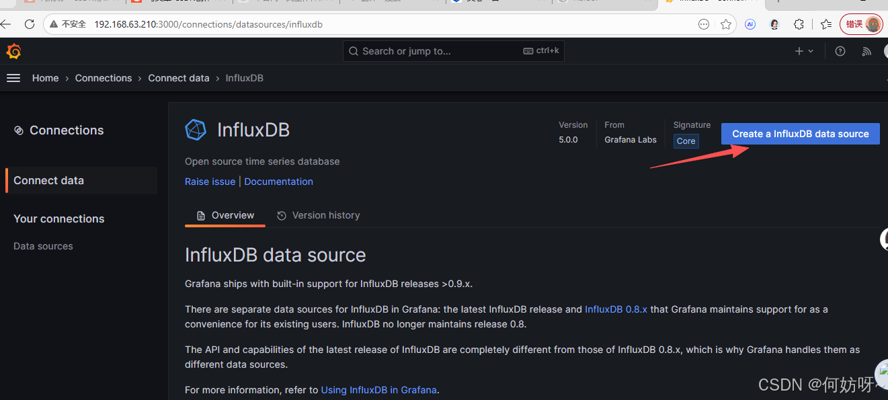
Task: Click the Connections sidebar heading
Action: (x=59, y=130)
